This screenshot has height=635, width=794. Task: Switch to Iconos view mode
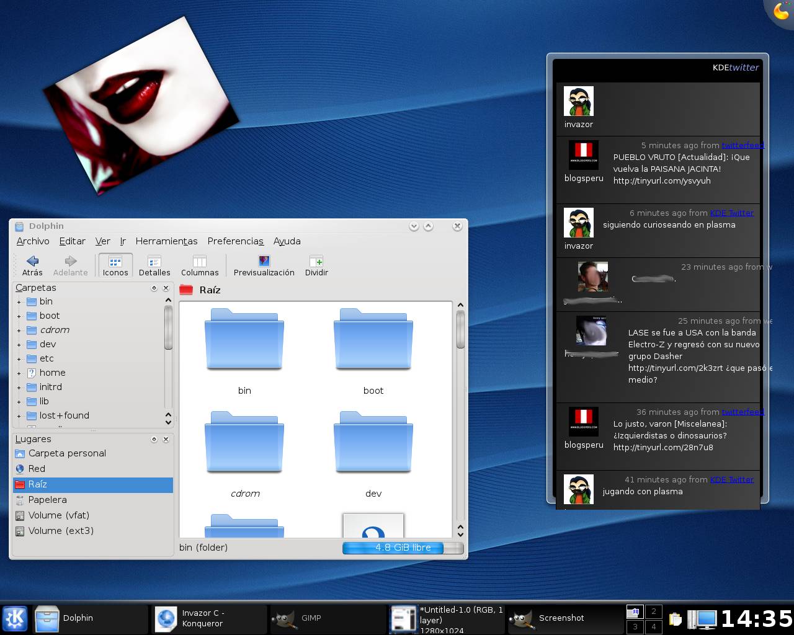(115, 265)
